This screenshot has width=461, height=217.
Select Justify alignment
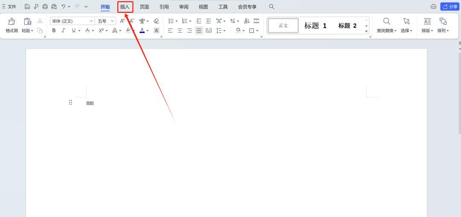(199, 30)
